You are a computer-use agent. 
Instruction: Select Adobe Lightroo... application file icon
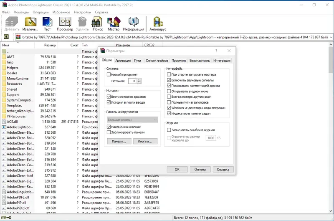4,127
